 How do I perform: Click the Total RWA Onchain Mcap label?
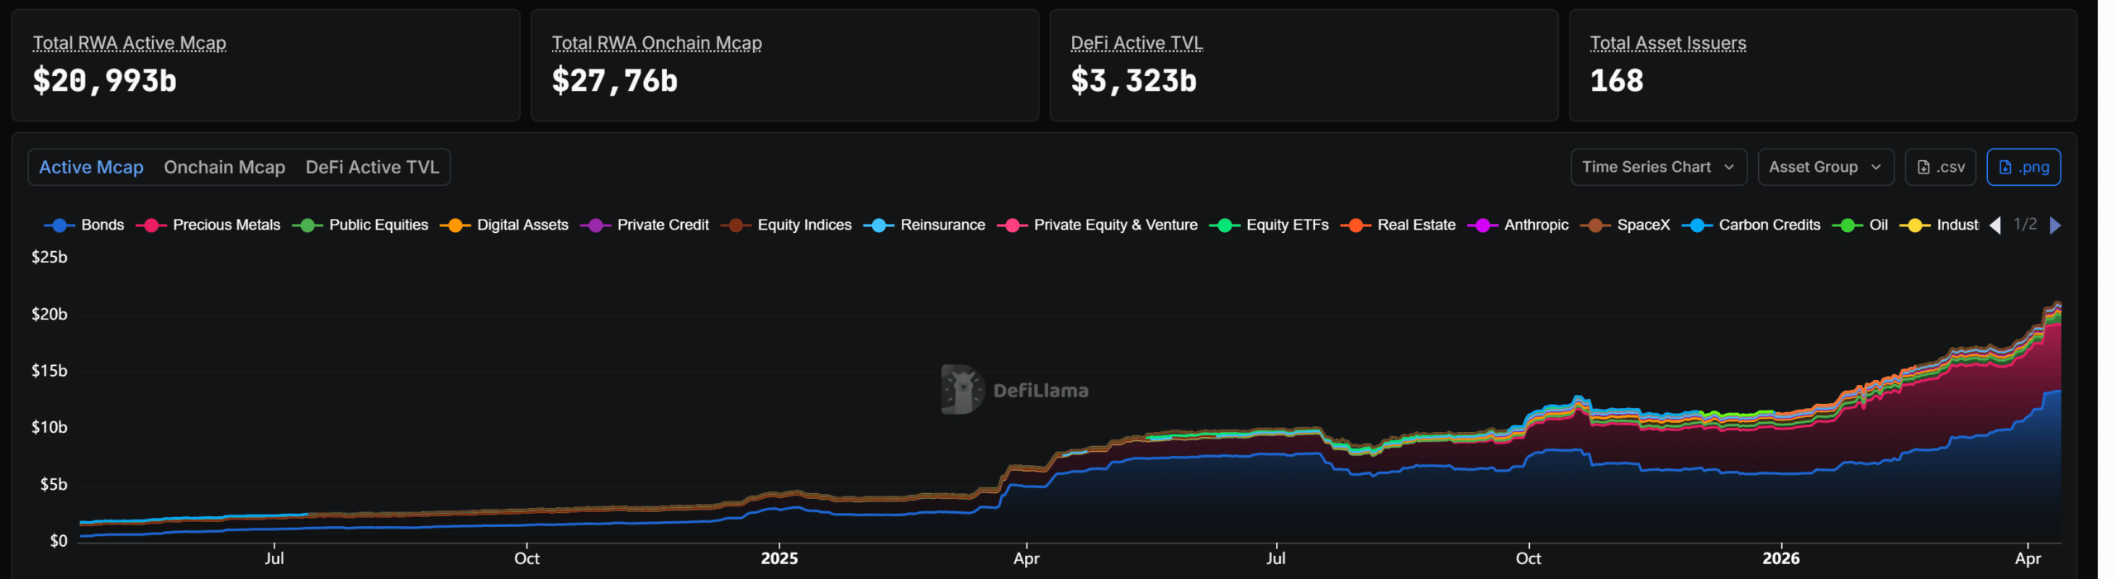[x=657, y=43]
